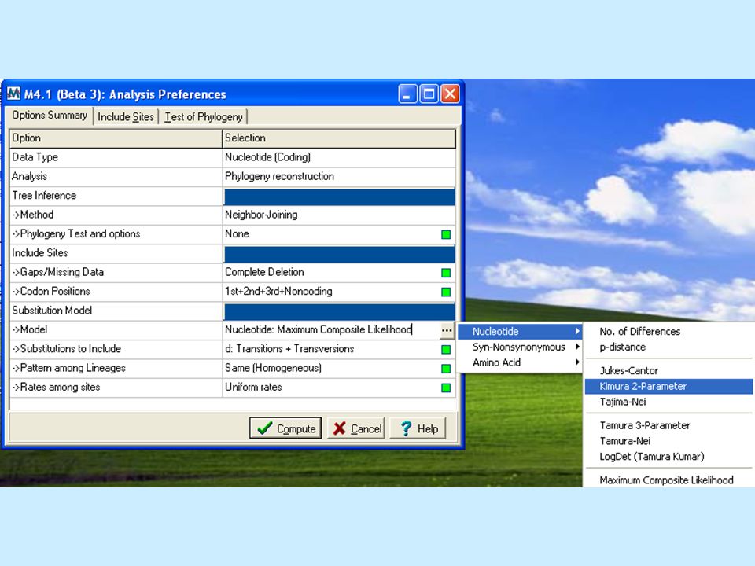
Task: Click green square in Phylogeny Test row
Action: click(446, 234)
